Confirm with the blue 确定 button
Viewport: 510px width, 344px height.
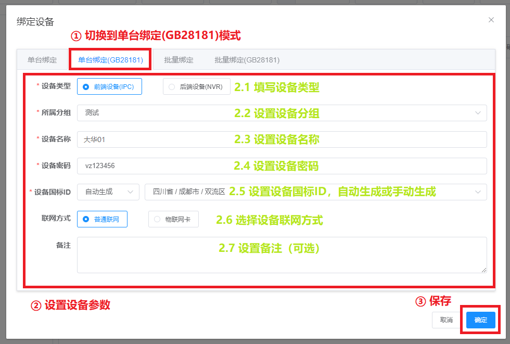tap(481, 320)
